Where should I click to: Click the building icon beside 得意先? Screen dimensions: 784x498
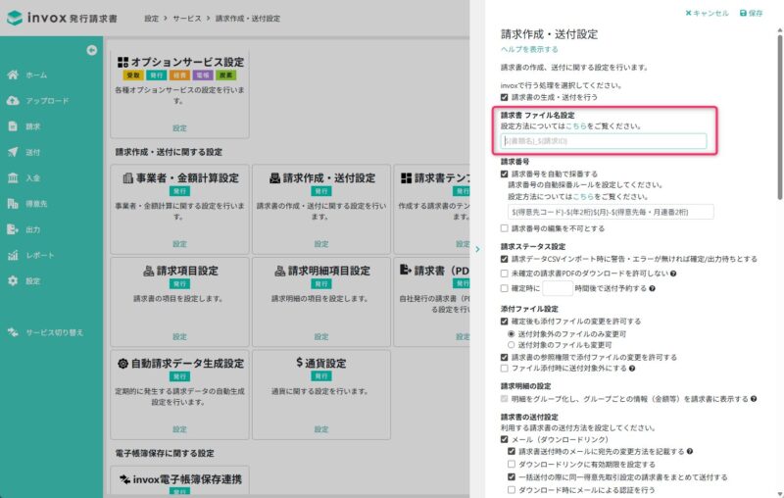pyautogui.click(x=13, y=204)
